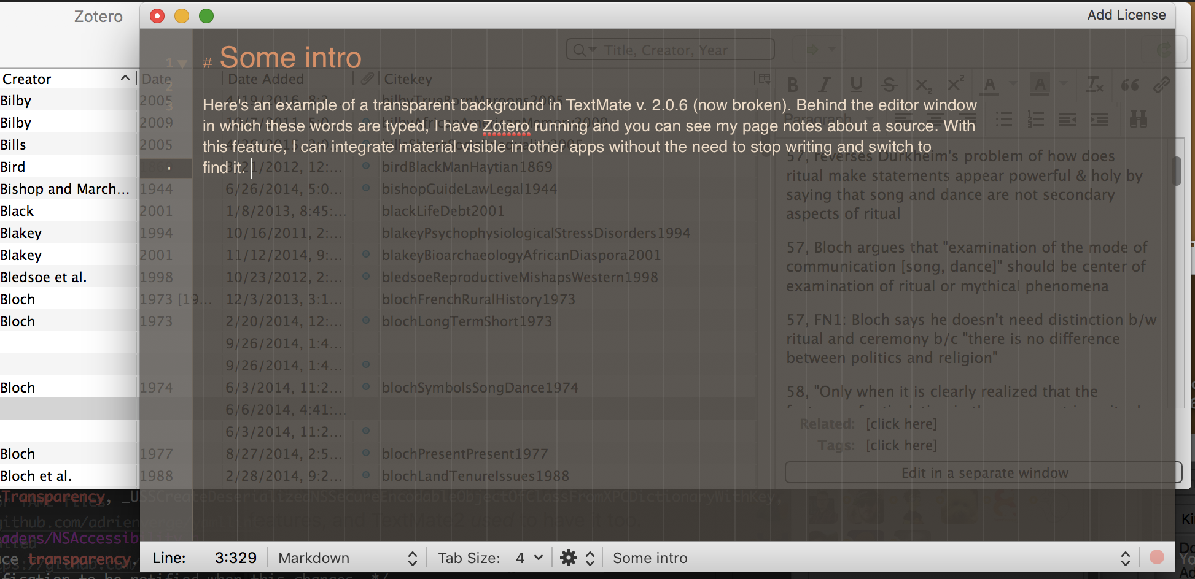Apply strikethrough in Zotero note editor
1195x579 pixels.
[889, 85]
